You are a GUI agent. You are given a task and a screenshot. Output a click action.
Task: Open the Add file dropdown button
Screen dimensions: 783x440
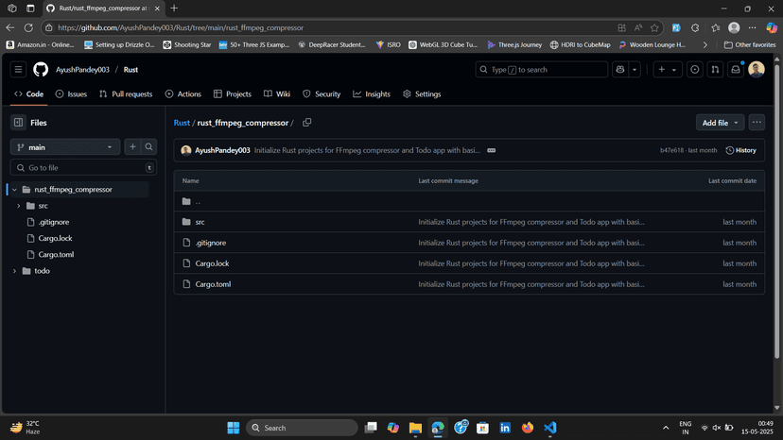coord(720,123)
